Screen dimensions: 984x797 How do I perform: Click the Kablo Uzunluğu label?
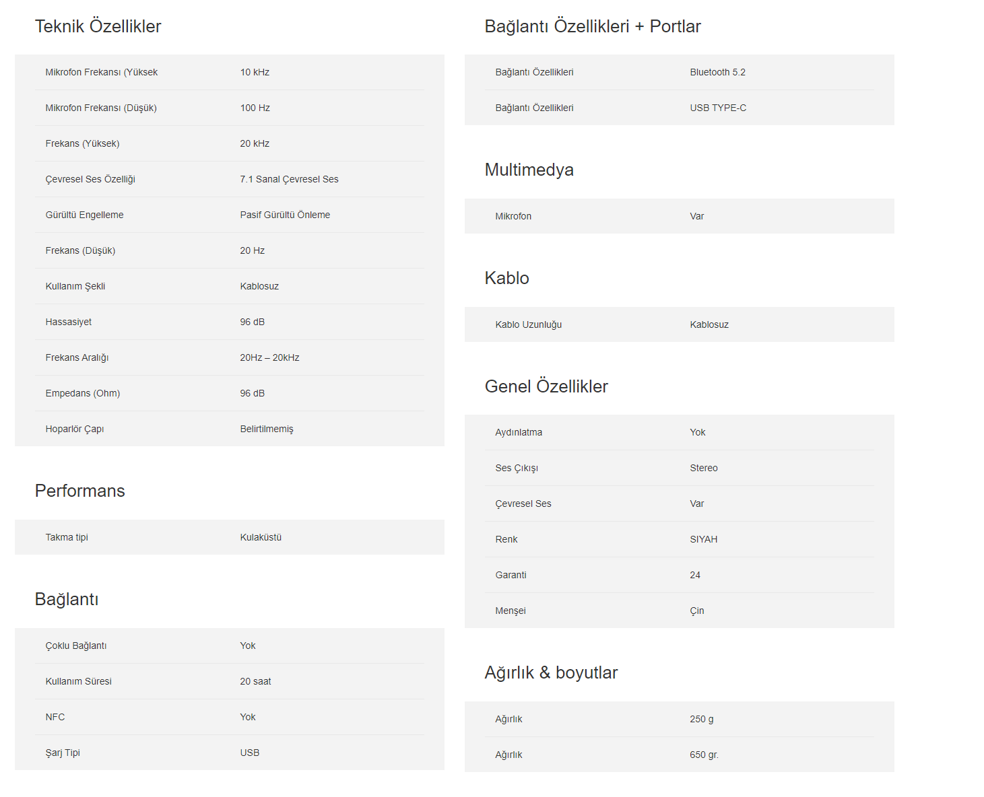click(528, 324)
